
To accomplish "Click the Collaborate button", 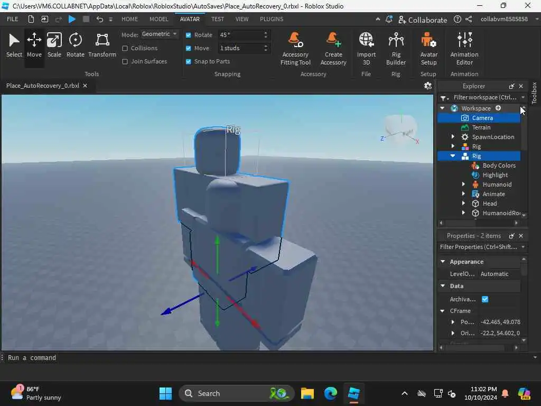I will click(x=423, y=20).
